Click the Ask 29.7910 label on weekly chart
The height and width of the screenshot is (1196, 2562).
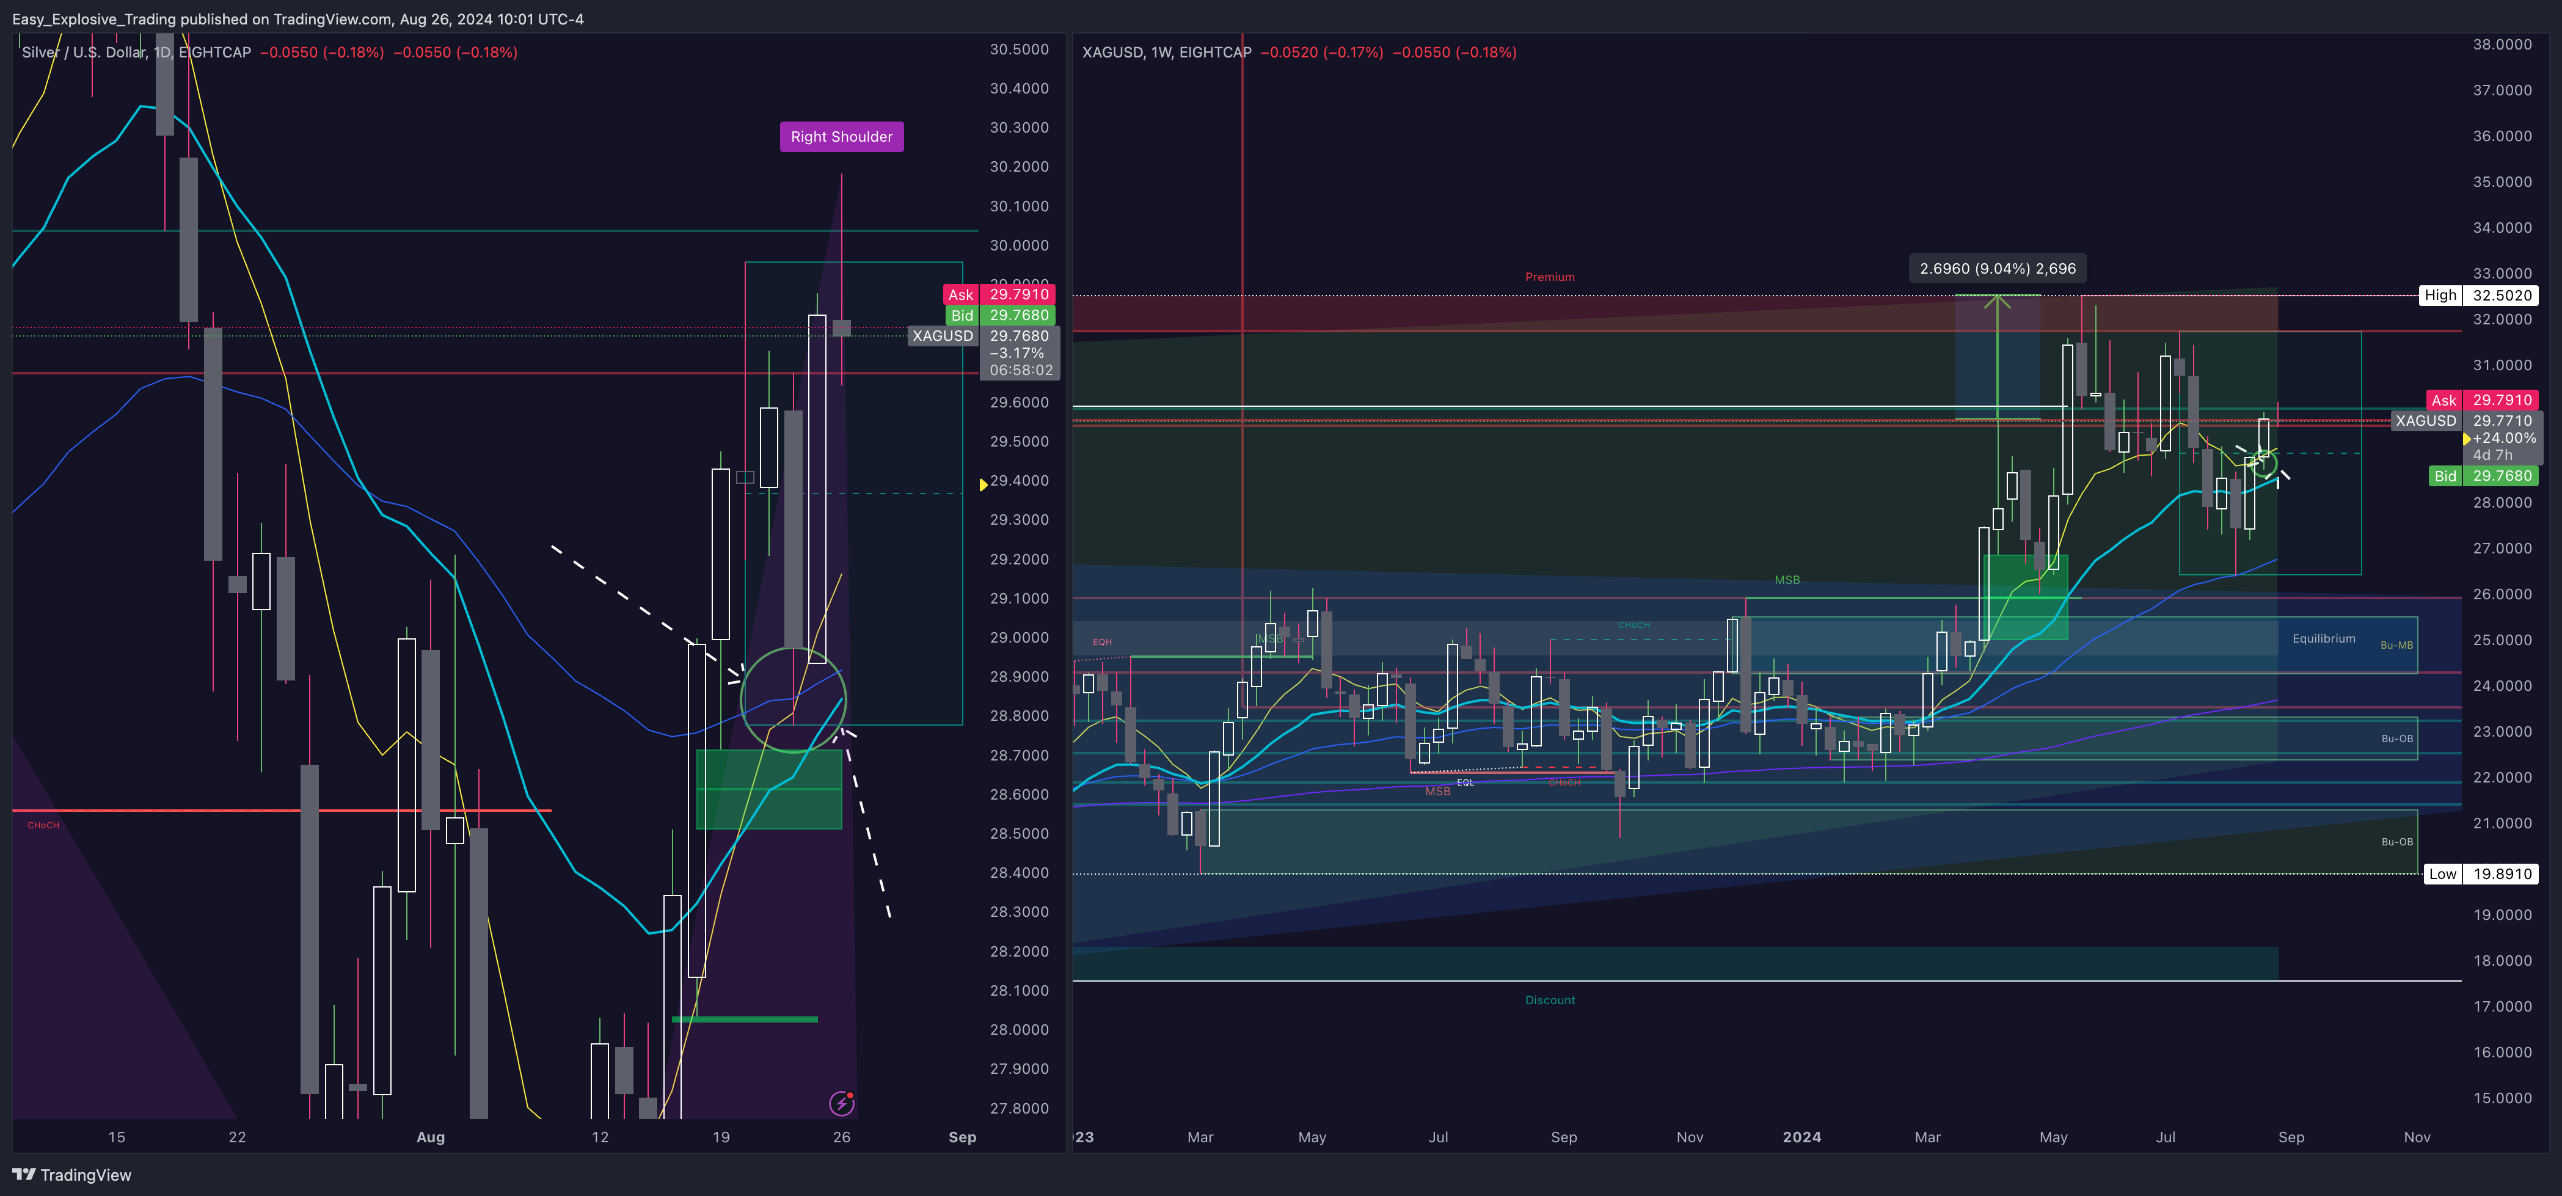point(2483,399)
